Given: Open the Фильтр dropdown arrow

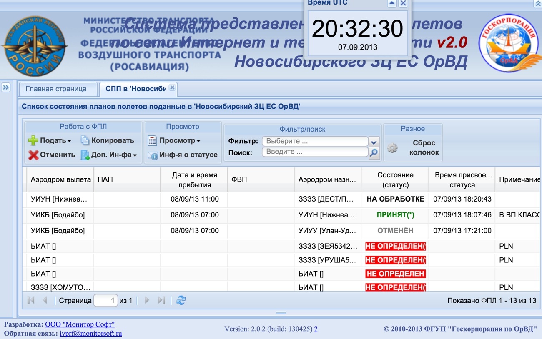Looking at the screenshot, I should [374, 142].
